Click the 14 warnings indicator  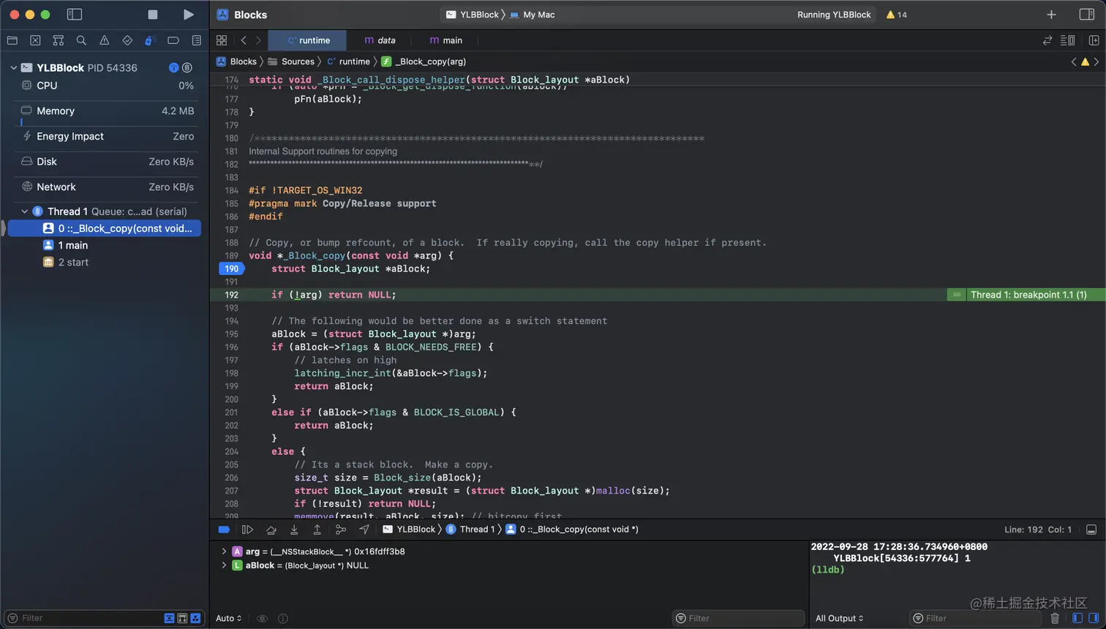tap(897, 15)
